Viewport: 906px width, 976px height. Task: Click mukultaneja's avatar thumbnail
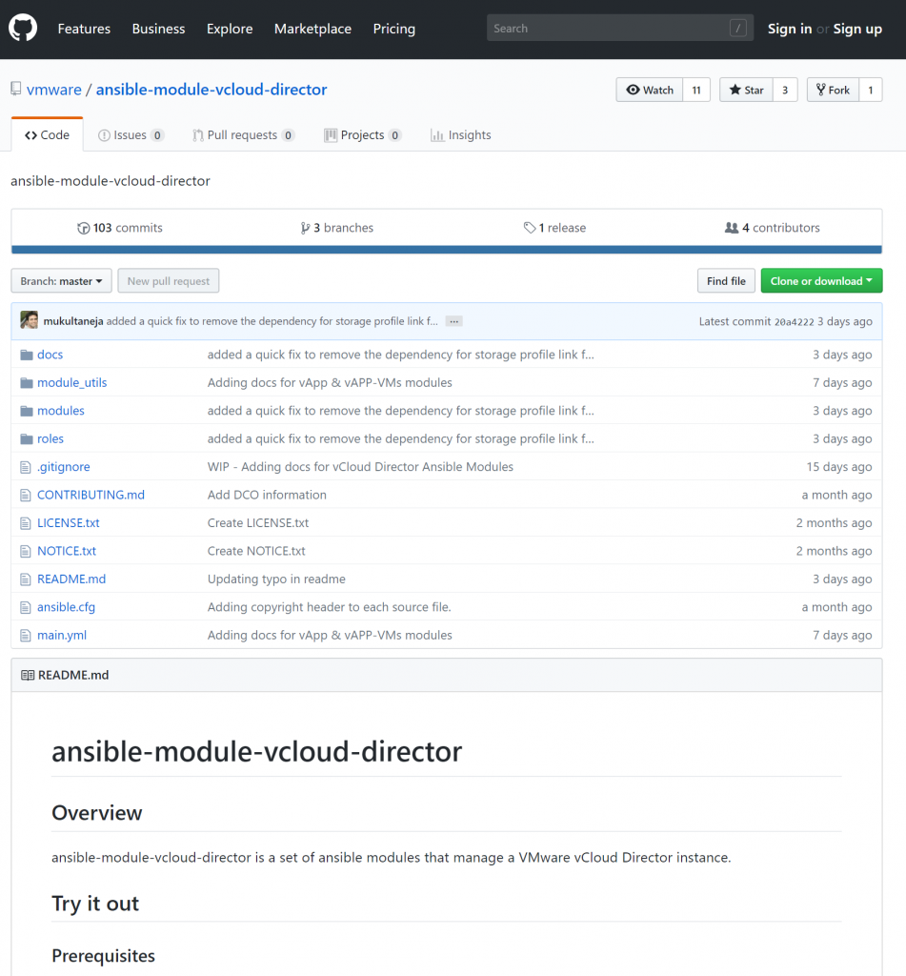(30, 321)
